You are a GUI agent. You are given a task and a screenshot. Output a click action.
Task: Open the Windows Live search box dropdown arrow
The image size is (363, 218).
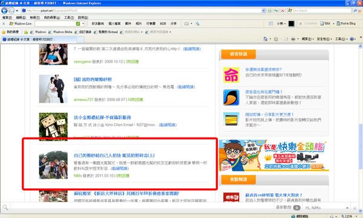(x=83, y=24)
